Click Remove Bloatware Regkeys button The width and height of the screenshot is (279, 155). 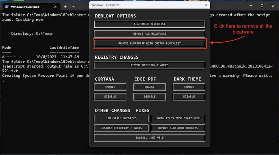coord(178,128)
